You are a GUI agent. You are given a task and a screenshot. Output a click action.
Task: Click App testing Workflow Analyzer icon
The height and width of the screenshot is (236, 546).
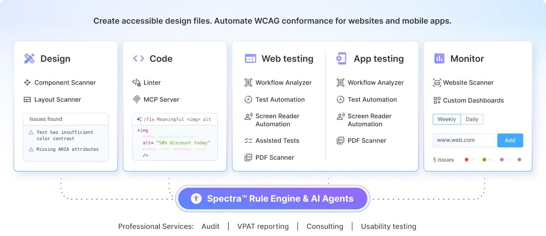(341, 83)
